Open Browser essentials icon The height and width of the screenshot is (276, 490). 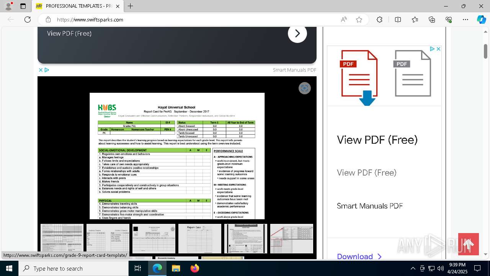pos(449,20)
